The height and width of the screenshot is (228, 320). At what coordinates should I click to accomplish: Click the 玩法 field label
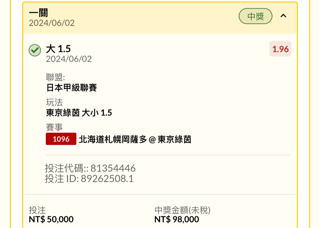(54, 102)
